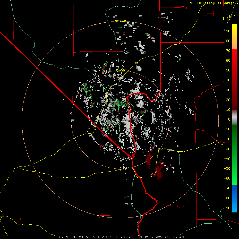
Task: Select the 0 value on velocity scale
Action: 229,119
